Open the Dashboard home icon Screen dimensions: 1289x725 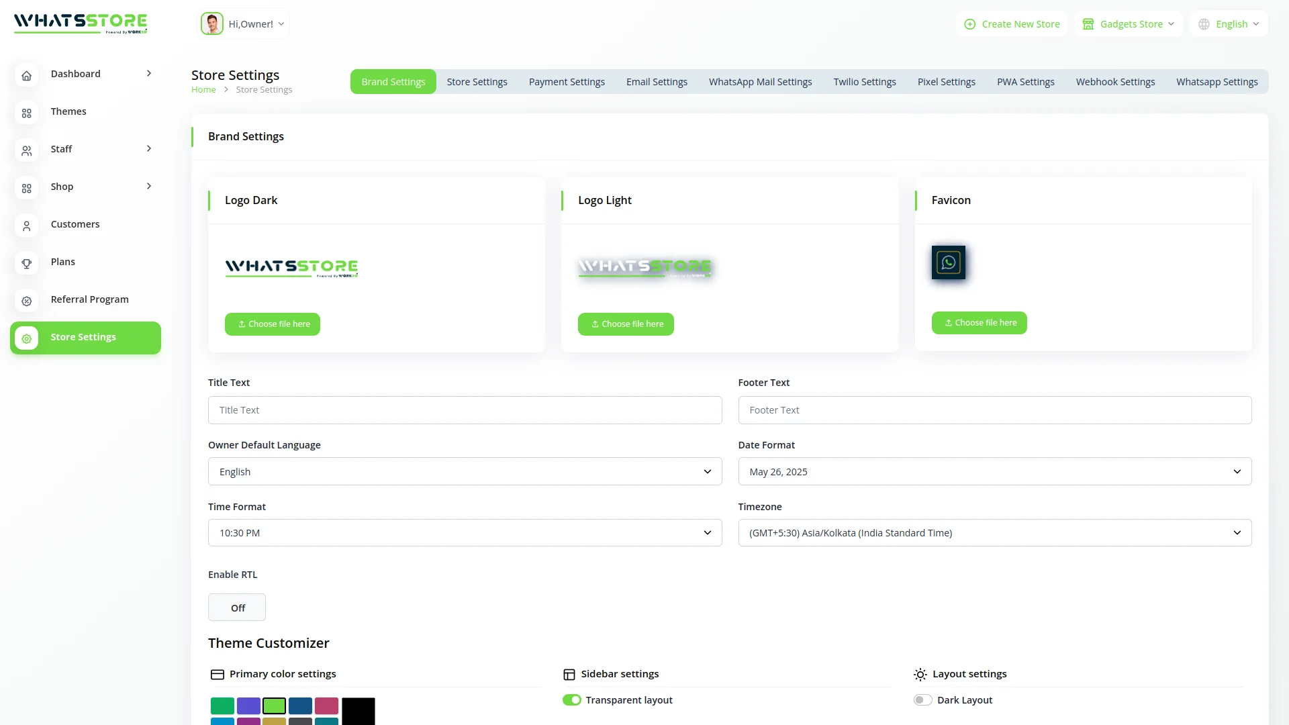point(27,75)
